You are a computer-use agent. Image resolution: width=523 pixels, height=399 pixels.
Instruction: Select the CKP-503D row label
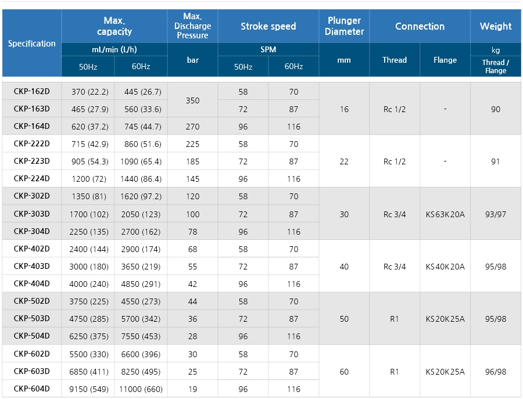tap(32, 318)
